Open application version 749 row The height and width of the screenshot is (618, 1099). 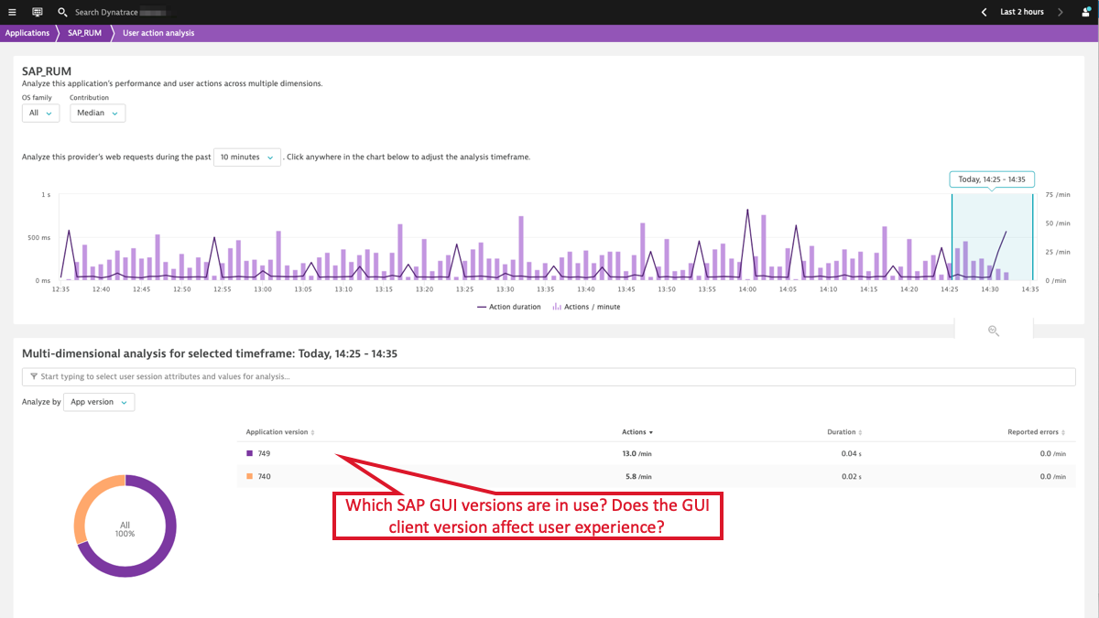(x=656, y=453)
